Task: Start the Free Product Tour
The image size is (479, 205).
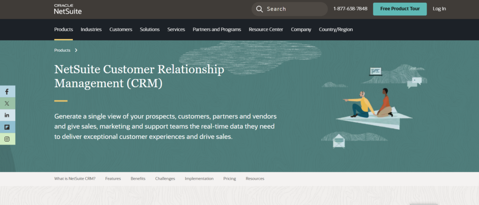Action: pos(400,9)
